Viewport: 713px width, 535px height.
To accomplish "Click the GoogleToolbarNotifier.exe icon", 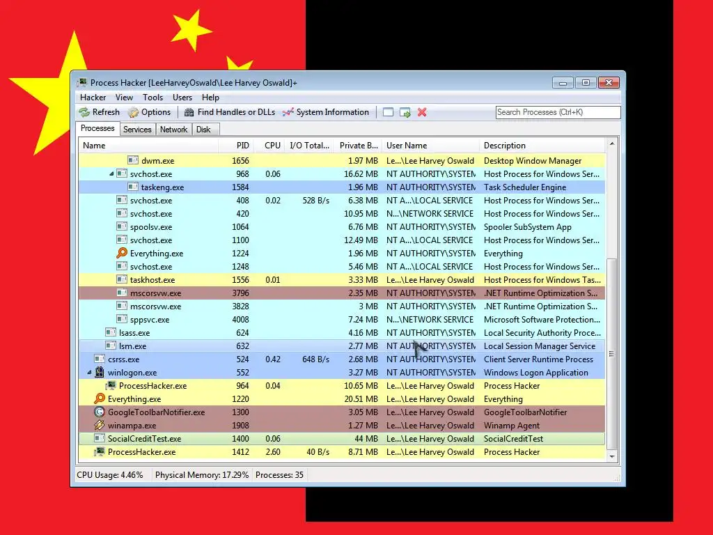I will (x=99, y=412).
